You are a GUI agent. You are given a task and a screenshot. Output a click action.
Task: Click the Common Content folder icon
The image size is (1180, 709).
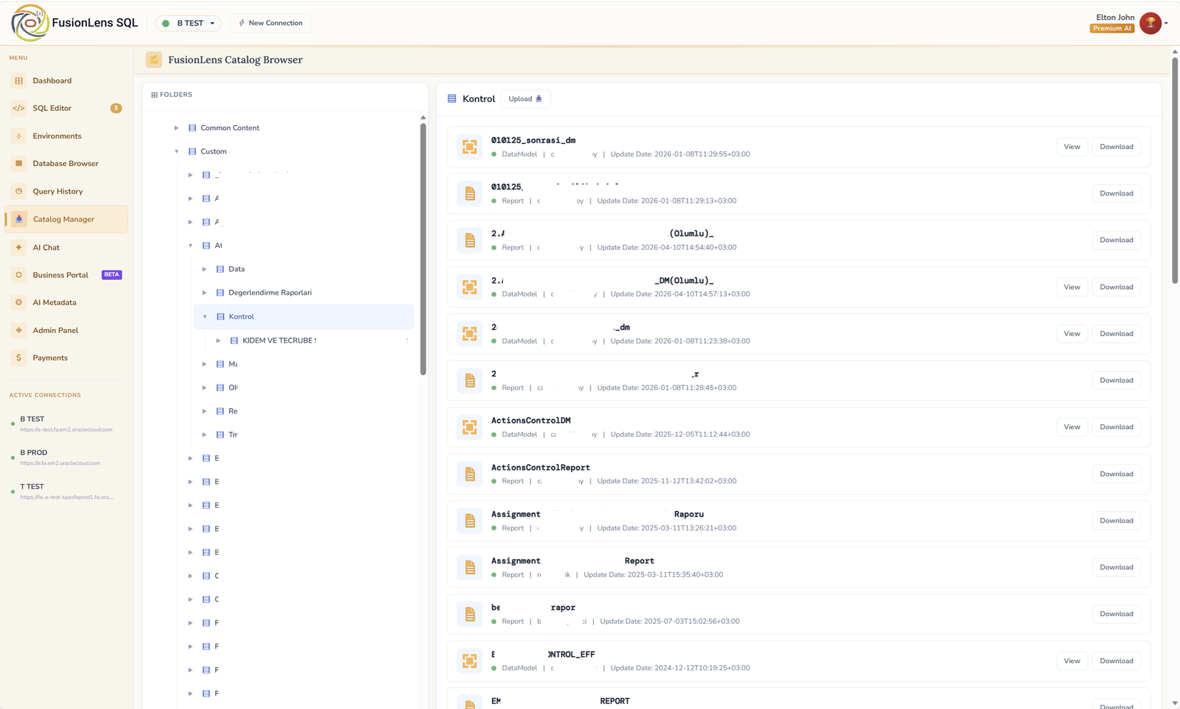pyautogui.click(x=192, y=128)
